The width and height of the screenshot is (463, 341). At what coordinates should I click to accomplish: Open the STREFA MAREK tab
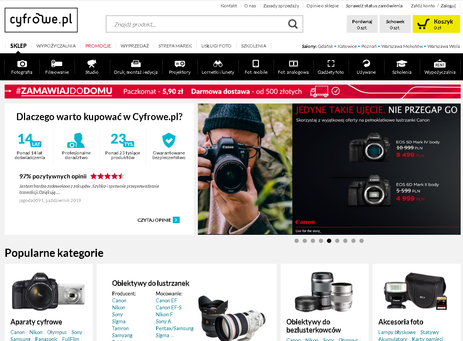coord(175,46)
